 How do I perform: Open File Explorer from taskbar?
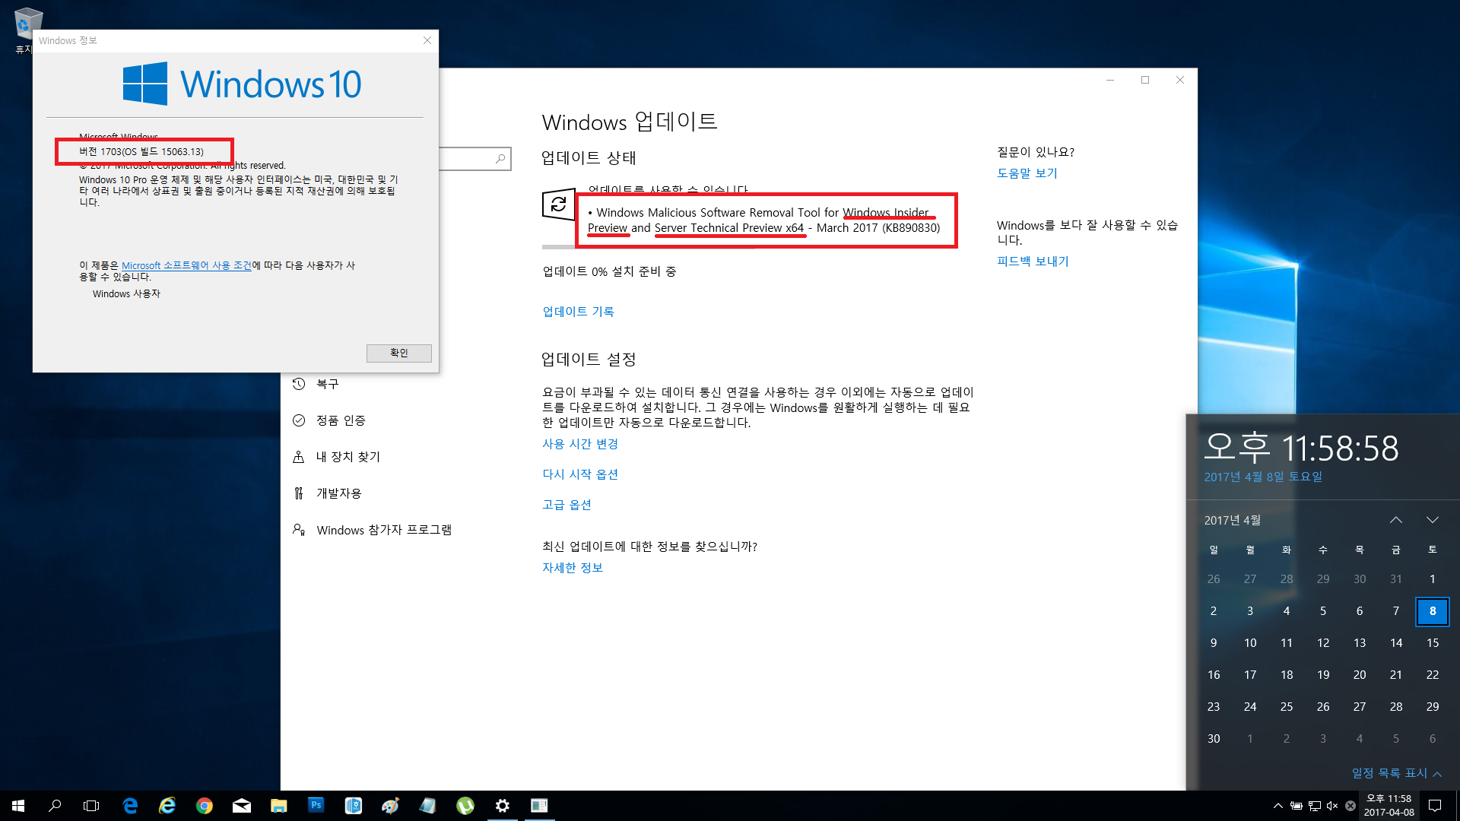point(279,806)
